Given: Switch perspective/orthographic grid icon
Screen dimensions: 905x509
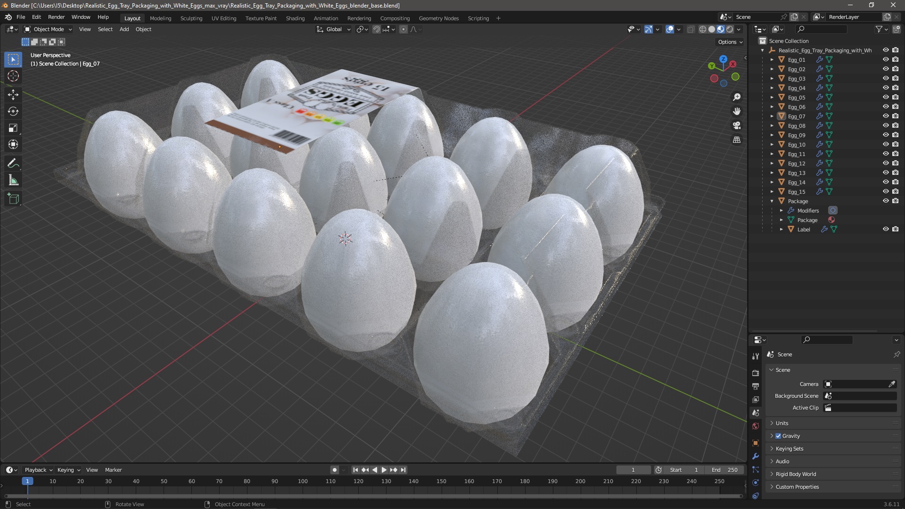Looking at the screenshot, I should (x=737, y=140).
